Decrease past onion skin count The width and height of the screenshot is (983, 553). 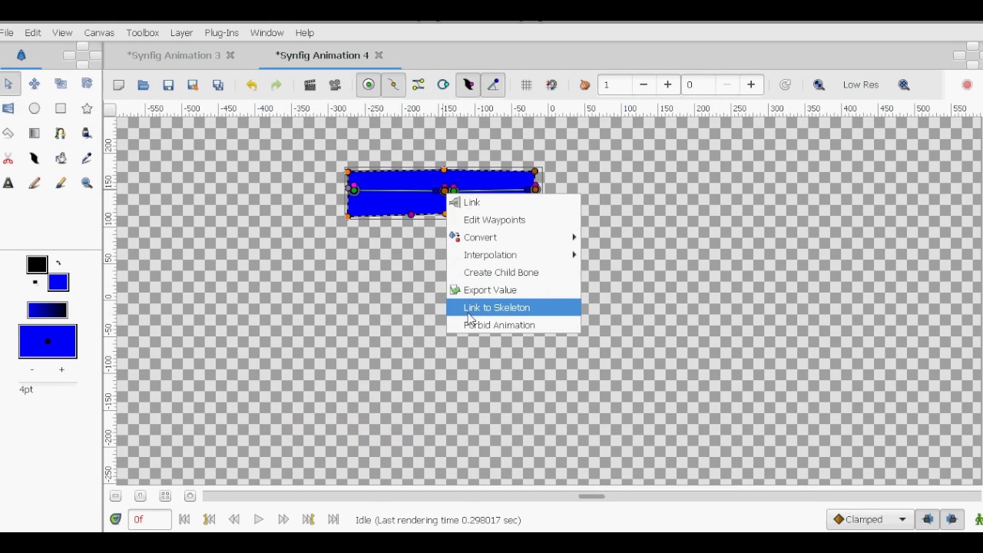pos(644,85)
